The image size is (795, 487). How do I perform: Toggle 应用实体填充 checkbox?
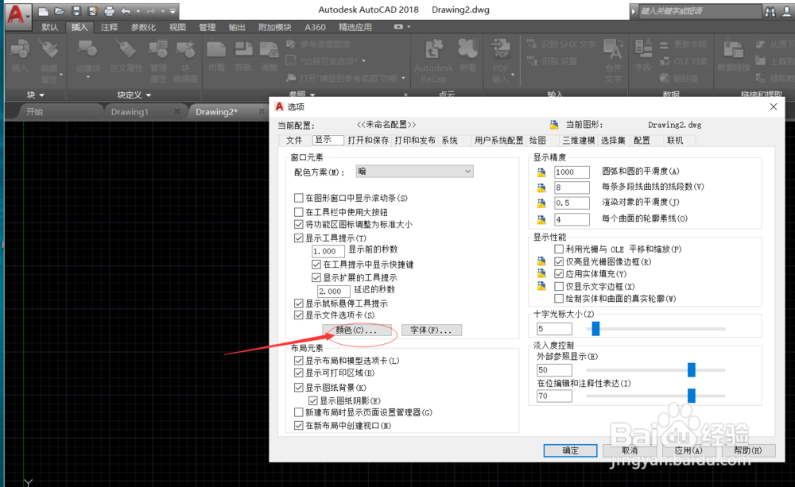tap(559, 273)
